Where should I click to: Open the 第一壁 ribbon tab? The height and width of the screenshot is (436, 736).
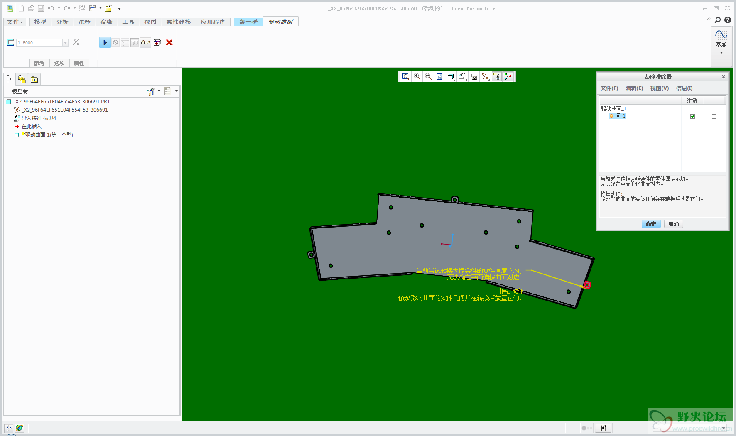[248, 22]
